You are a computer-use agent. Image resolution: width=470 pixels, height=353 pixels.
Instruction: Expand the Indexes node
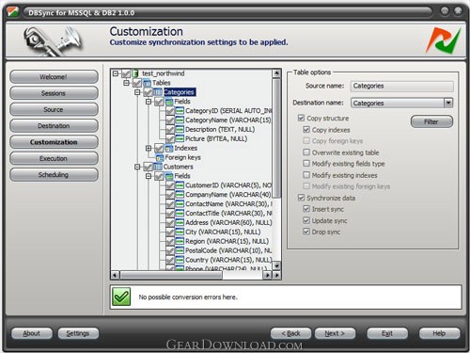click(x=149, y=148)
